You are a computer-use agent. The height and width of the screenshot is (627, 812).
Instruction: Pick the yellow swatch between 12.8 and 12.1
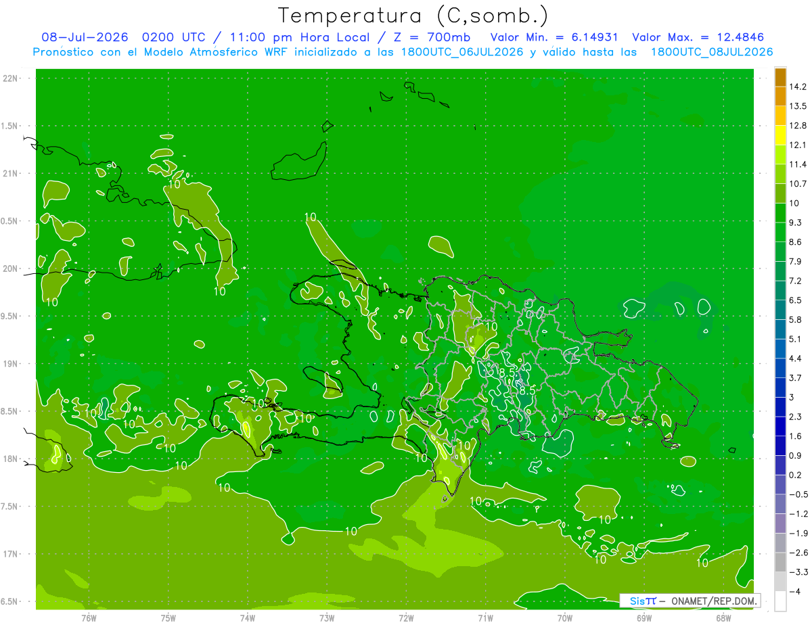tap(780, 135)
